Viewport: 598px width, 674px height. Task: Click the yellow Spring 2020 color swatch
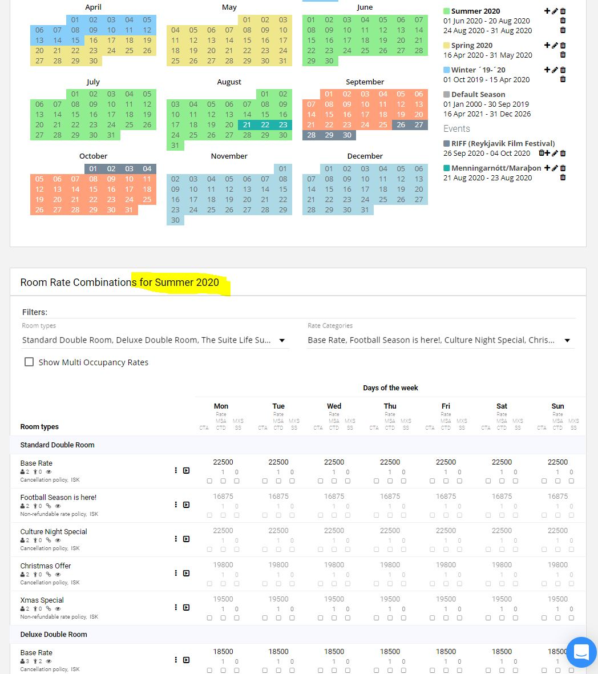tap(447, 45)
